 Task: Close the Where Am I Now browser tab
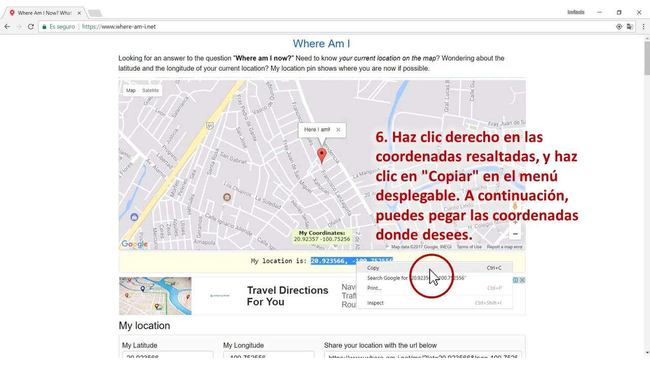[x=79, y=13]
